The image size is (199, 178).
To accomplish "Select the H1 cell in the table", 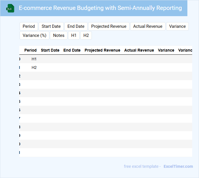I will pos(34,59).
